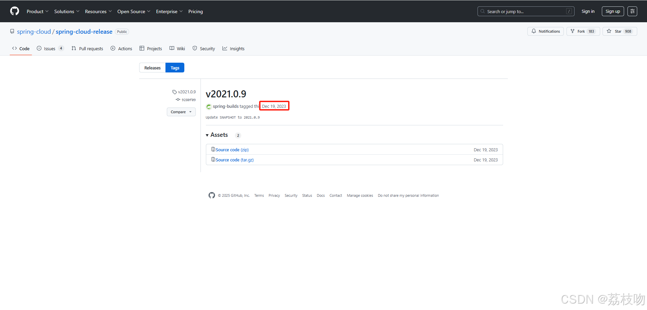Image resolution: width=647 pixels, height=310 pixels.
Task: Click the fork count 183
Action: (591, 31)
